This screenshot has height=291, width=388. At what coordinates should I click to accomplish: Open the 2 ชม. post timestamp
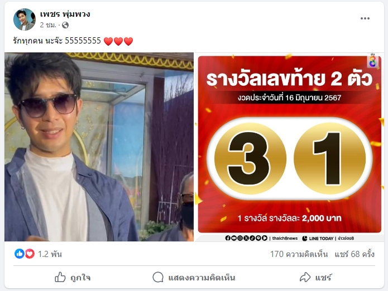pos(48,25)
